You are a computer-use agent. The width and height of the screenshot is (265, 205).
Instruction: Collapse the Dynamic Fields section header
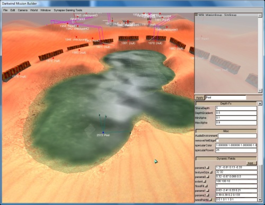[226, 158]
